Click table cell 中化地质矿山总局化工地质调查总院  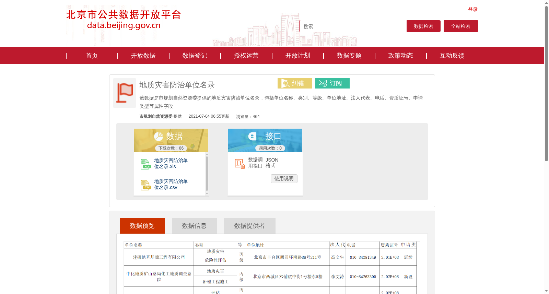click(x=159, y=277)
